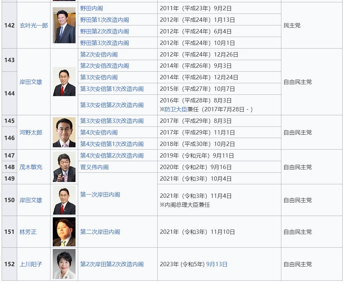Viewport: 345px width, 284px height.
Task: Open the 岸田文雄 link in row 150
Action: click(x=31, y=200)
